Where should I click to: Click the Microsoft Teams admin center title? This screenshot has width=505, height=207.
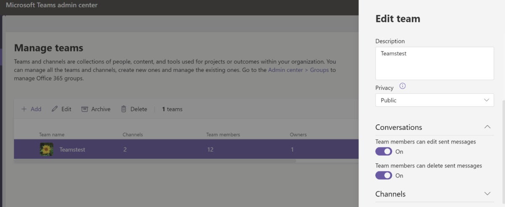point(52,5)
